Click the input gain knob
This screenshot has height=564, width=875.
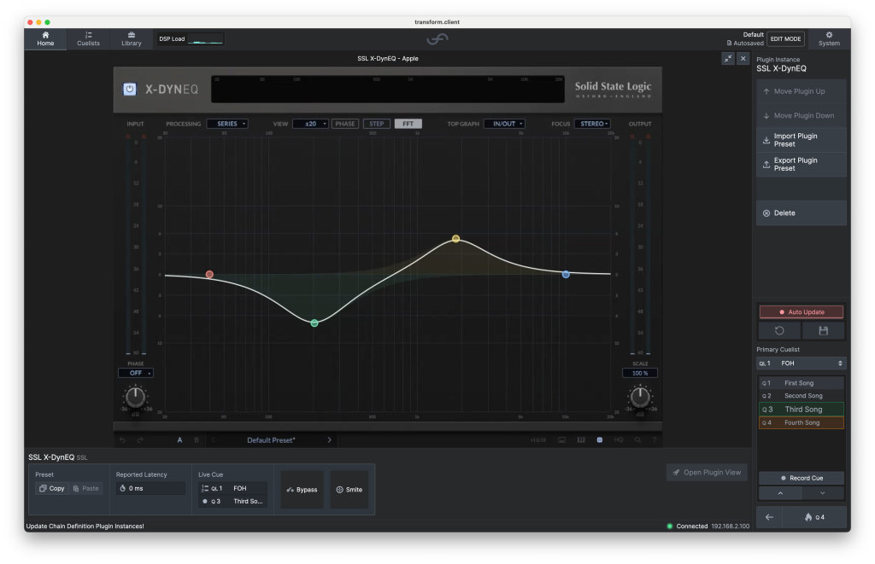135,398
